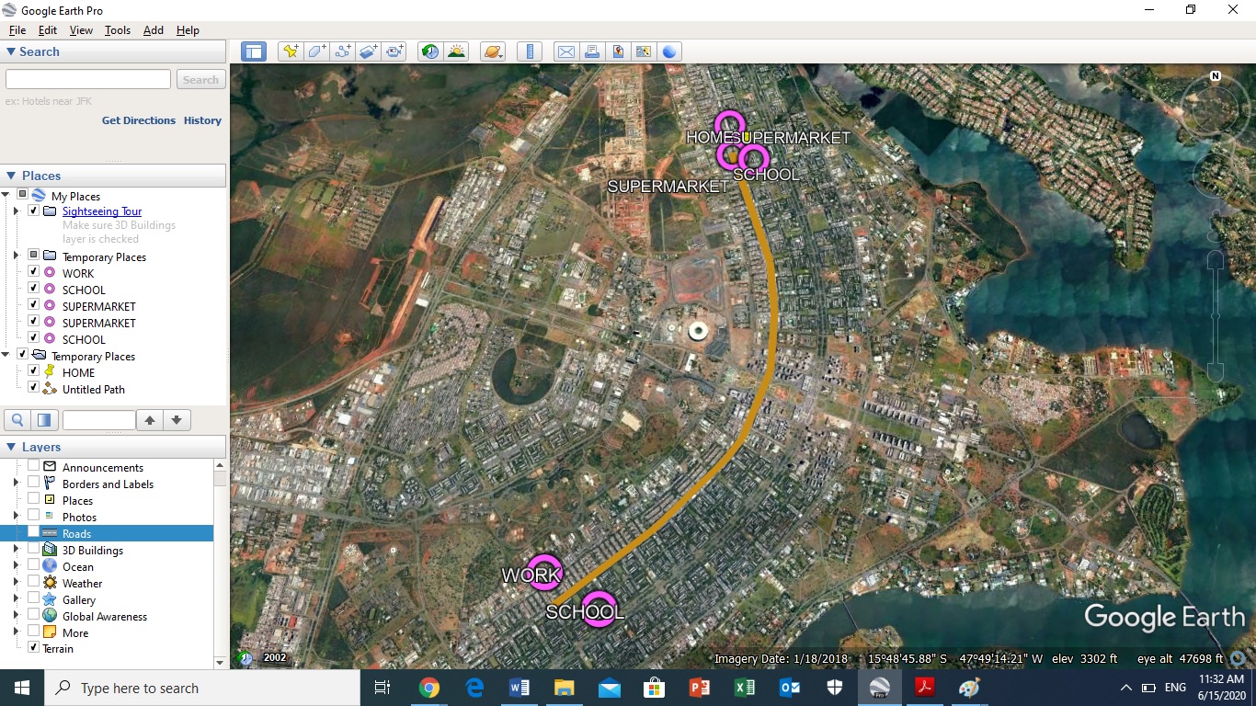Viewport: 1256px width, 706px height.
Task: Enable the Weather layer checkbox
Action: coord(34,582)
